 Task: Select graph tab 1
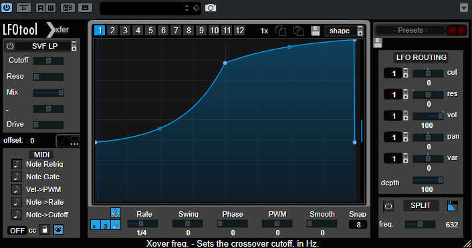pos(100,30)
